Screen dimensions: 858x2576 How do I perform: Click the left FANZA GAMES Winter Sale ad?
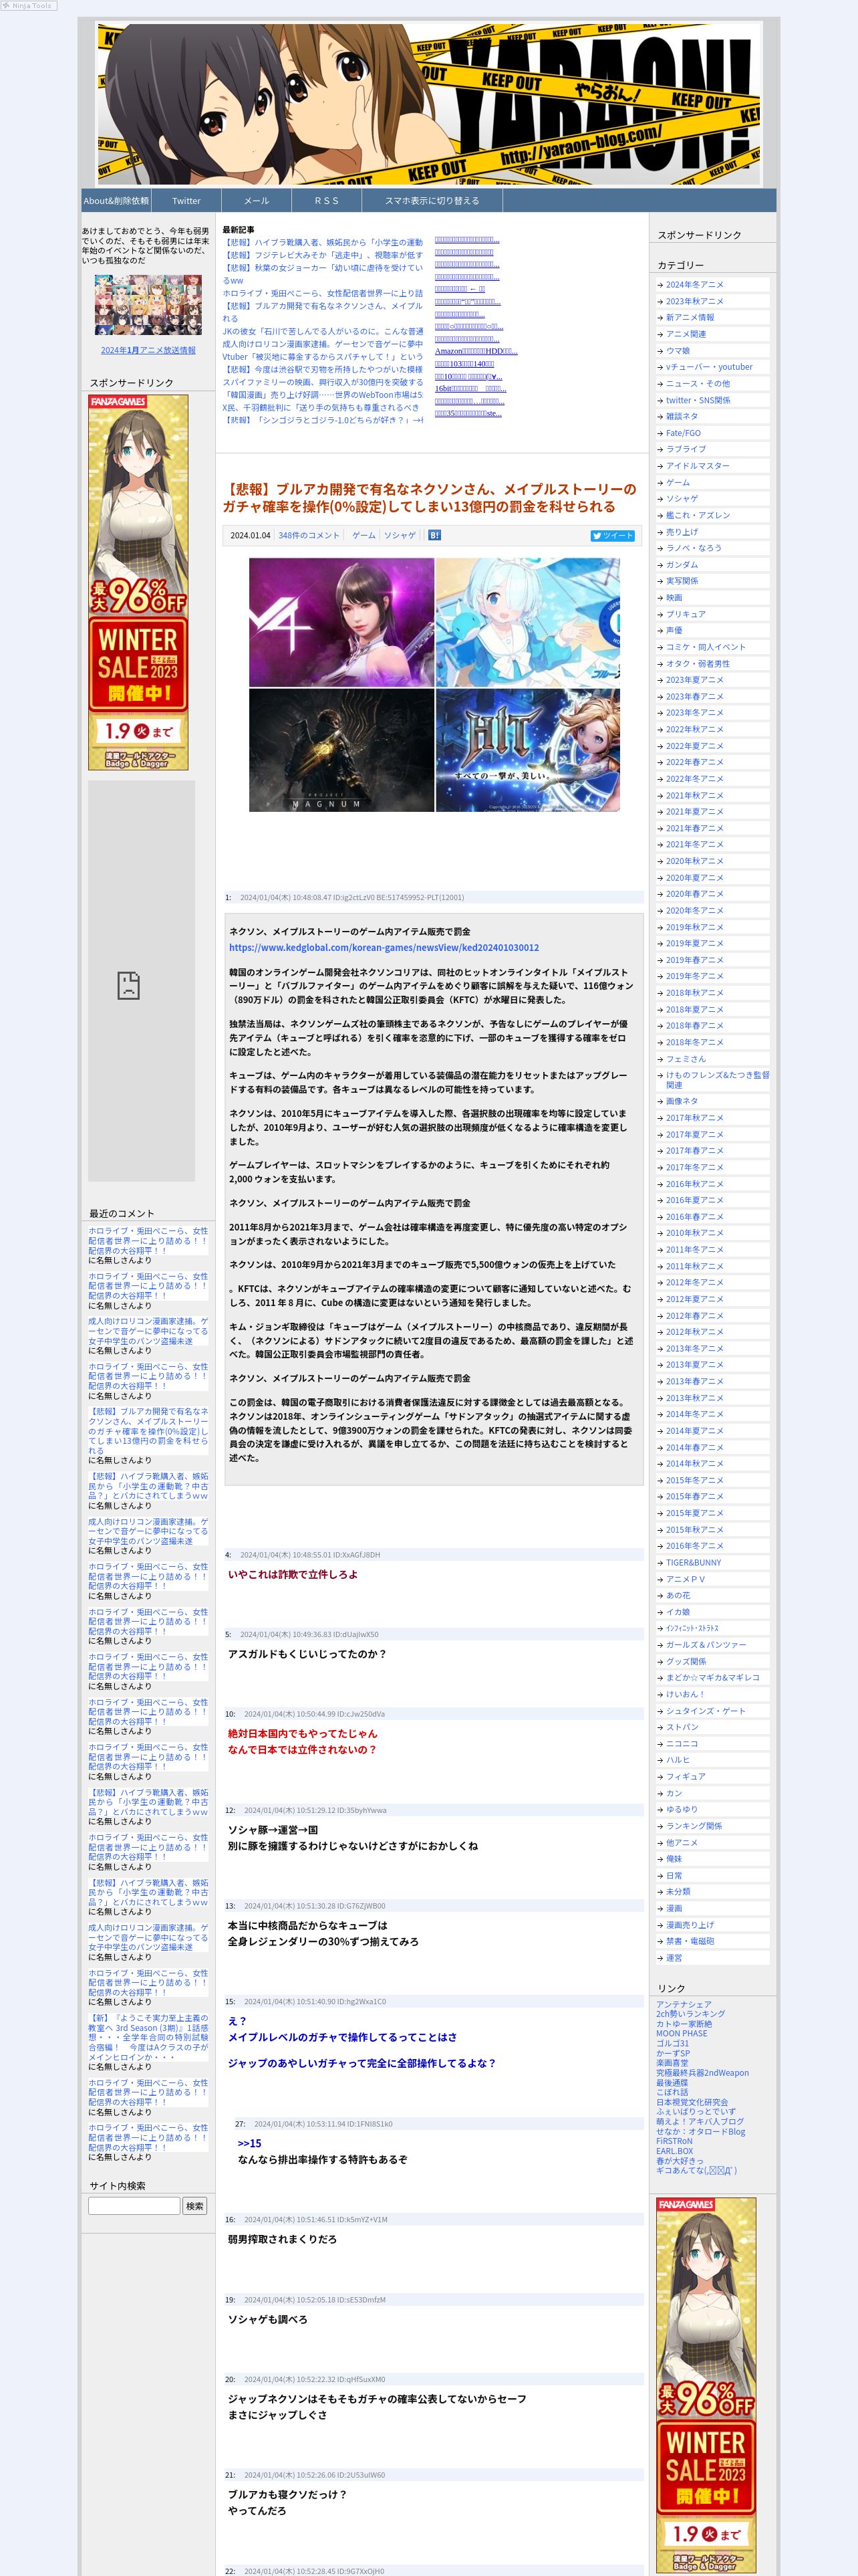[x=138, y=582]
